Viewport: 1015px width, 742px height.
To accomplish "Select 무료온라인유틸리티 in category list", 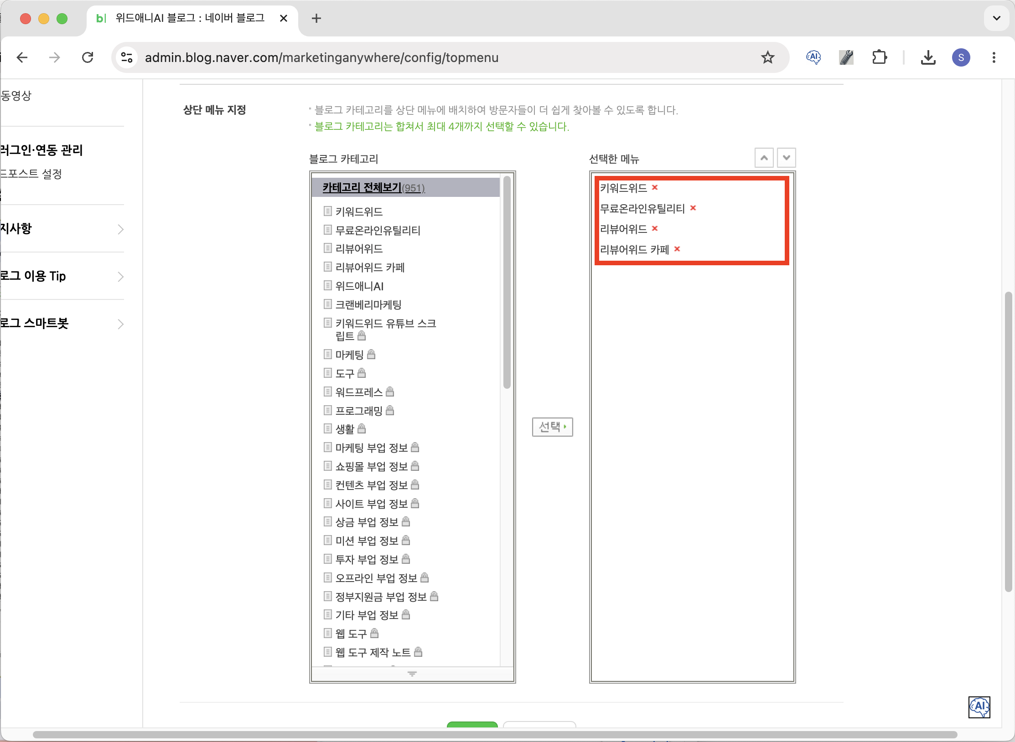I will 378,230.
